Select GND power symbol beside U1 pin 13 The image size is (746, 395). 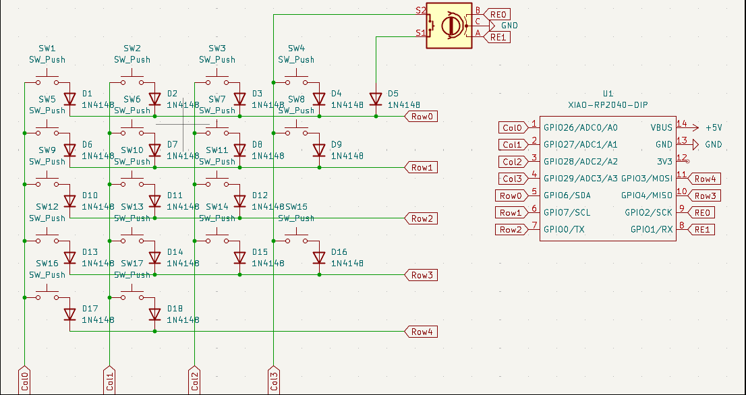point(697,144)
